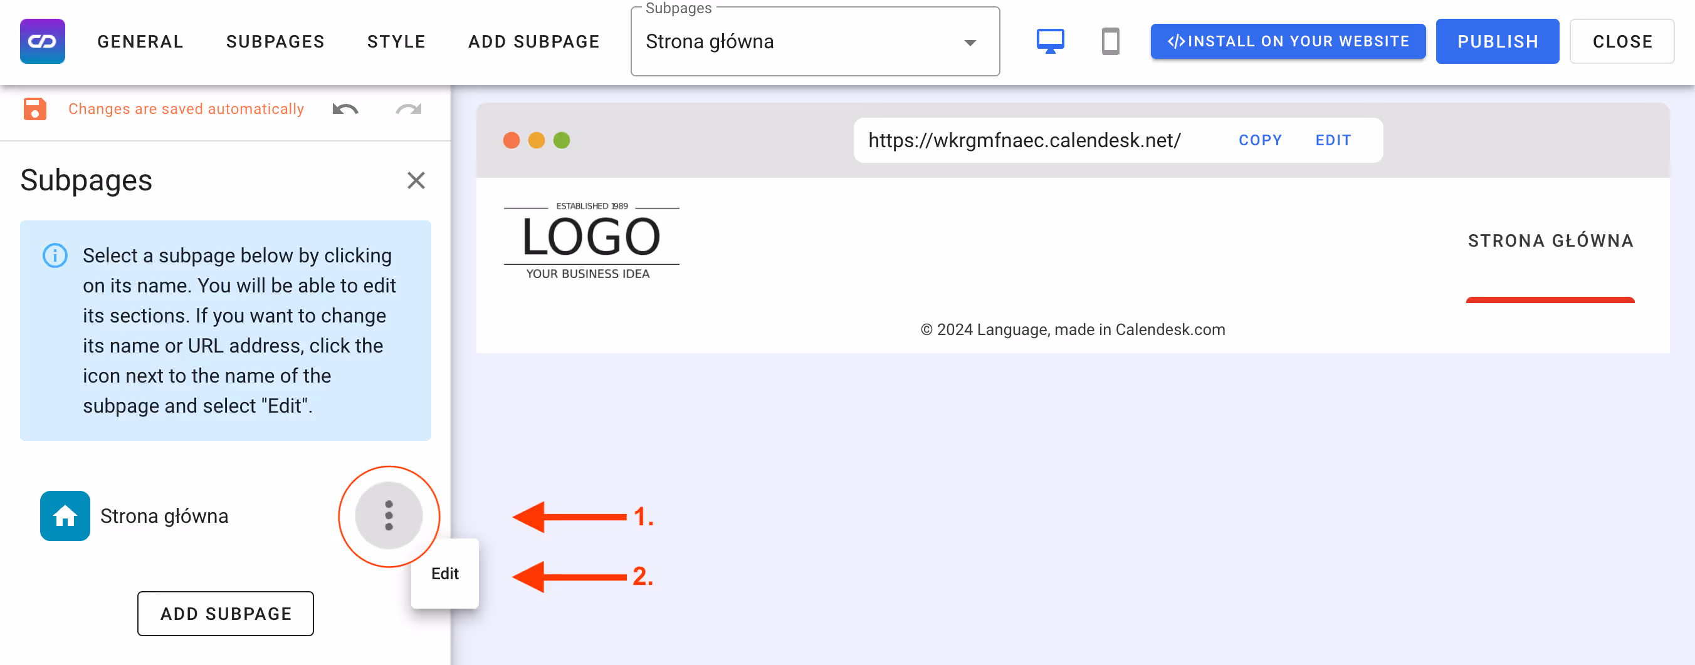The width and height of the screenshot is (1695, 665).
Task: Copy the website URL
Action: point(1260,140)
